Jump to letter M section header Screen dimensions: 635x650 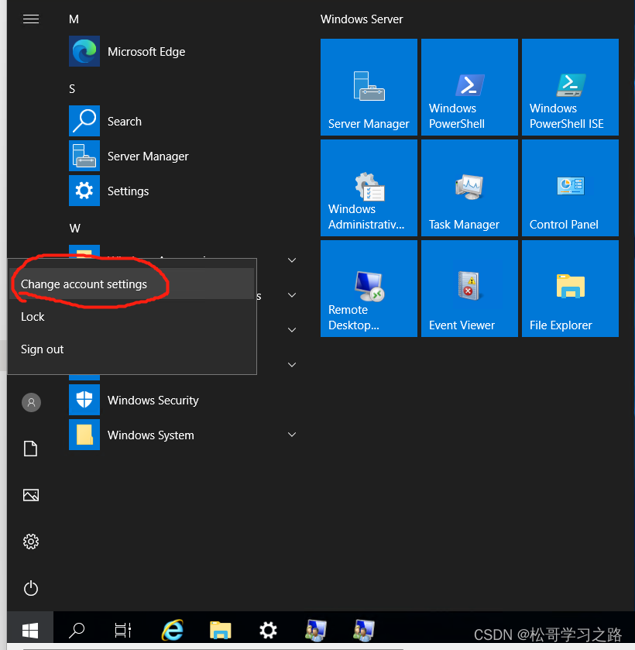(x=74, y=19)
